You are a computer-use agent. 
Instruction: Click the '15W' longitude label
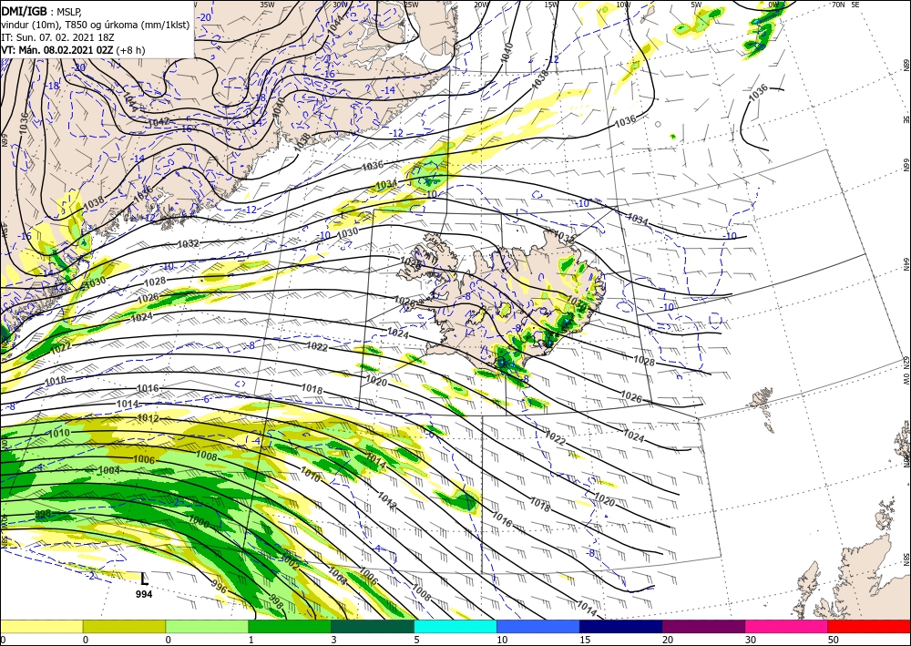[x=552, y=4]
